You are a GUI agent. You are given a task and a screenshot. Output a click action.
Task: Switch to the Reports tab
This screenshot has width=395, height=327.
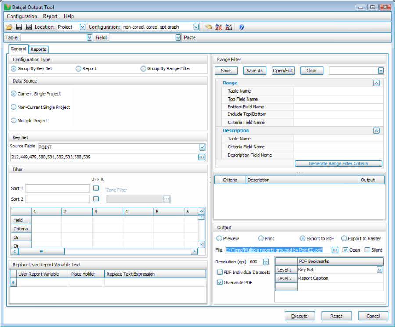click(39, 50)
